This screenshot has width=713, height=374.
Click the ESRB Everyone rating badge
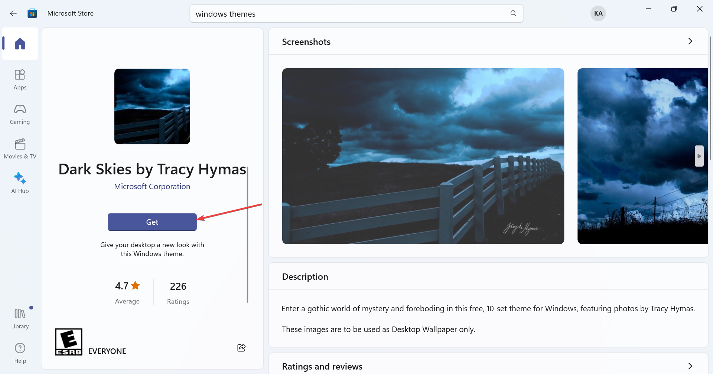pyautogui.click(x=69, y=342)
